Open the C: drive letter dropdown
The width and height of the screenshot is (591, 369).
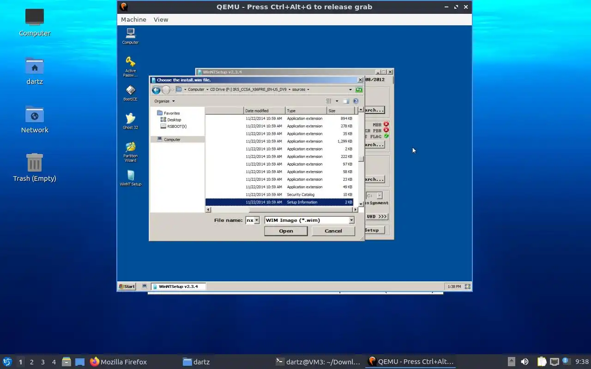point(380,196)
